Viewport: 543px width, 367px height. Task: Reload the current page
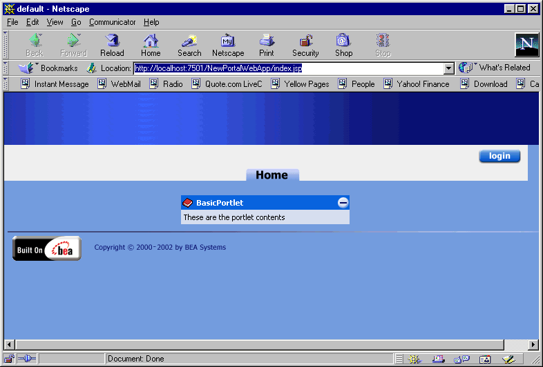point(112,45)
